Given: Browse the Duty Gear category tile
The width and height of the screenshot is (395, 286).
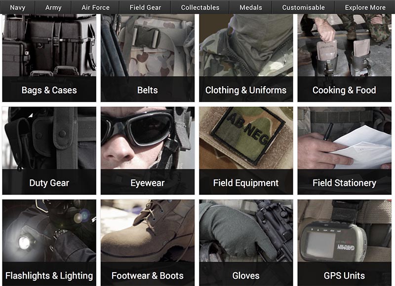Looking at the screenshot, I should [49, 151].
